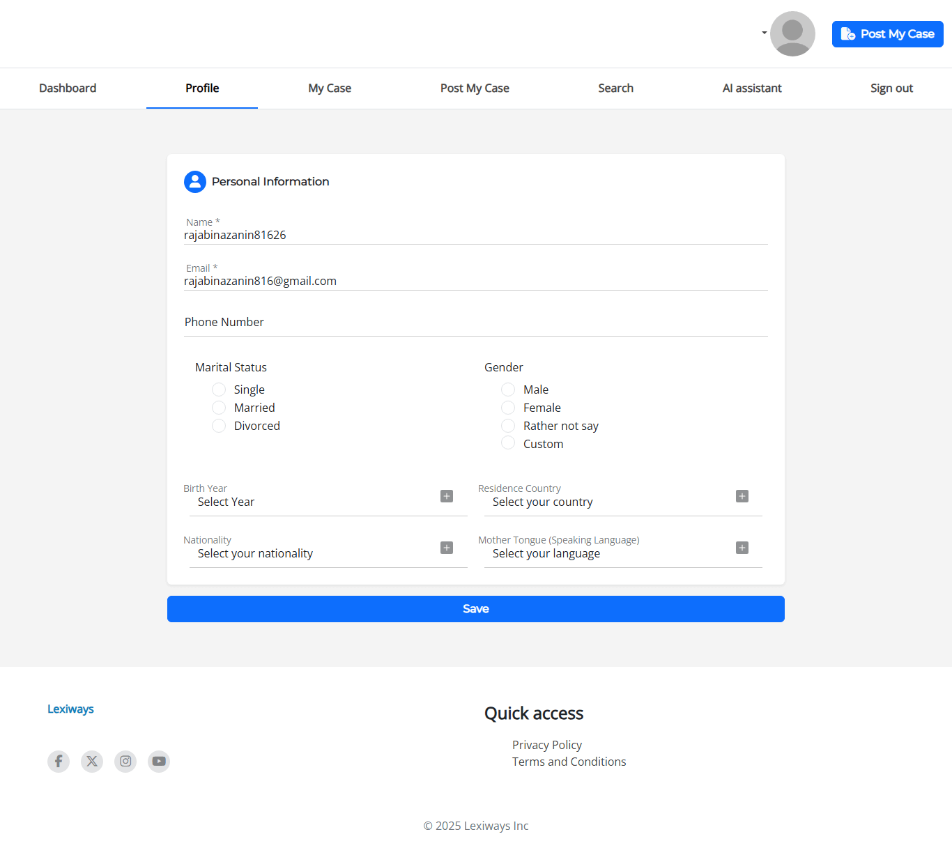The width and height of the screenshot is (952, 848).
Task: Click the Personal Information person icon
Action: pos(195,182)
